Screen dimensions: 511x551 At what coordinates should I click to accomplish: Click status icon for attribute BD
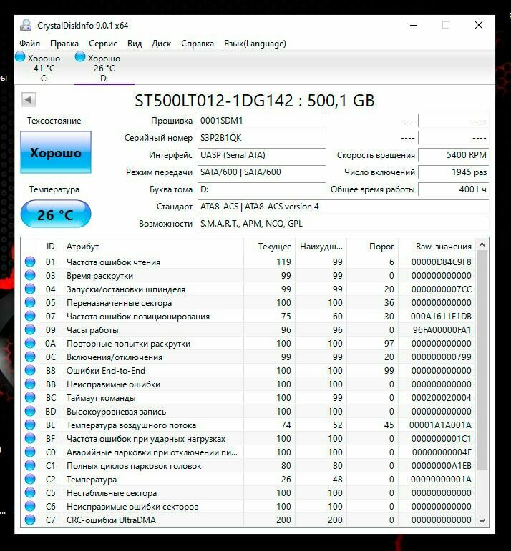[x=30, y=411]
